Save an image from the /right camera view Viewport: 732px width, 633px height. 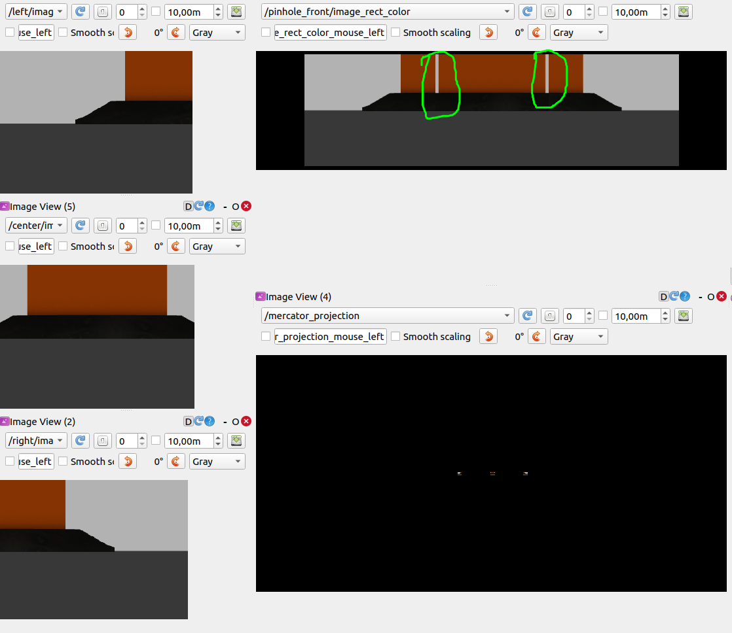(236, 440)
